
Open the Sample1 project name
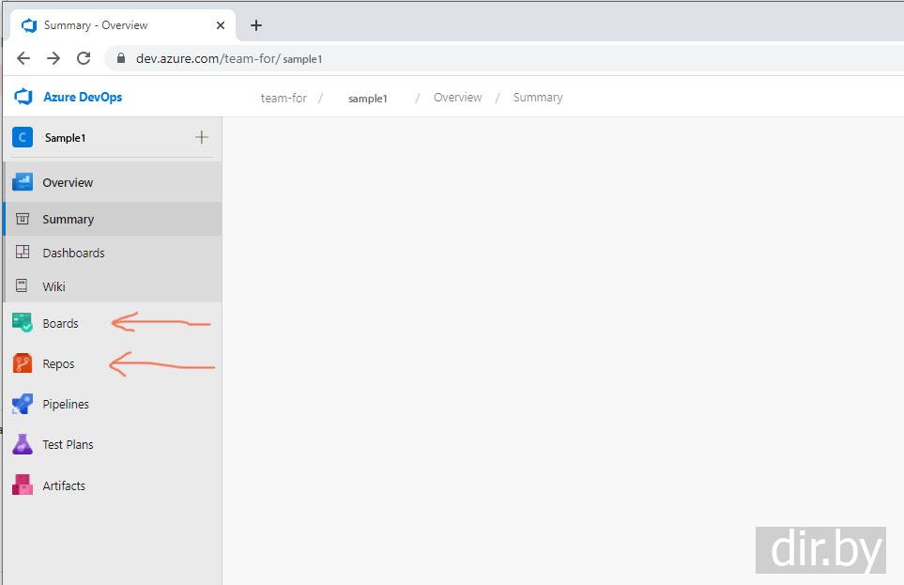[x=65, y=138]
